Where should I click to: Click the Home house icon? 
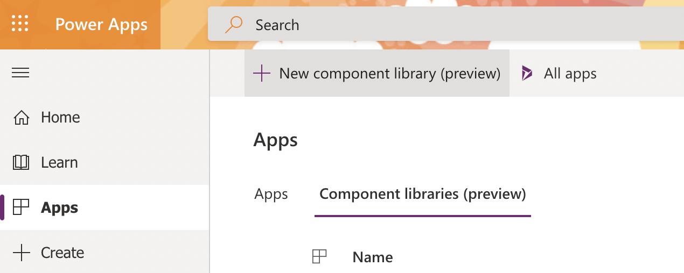(21, 118)
